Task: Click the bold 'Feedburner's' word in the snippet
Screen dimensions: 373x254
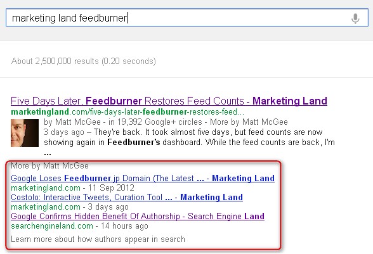Action: pos(134,142)
